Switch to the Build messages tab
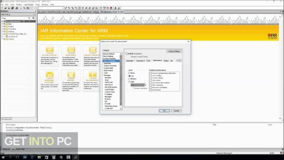This screenshot has height=160, width=284. pyautogui.click(x=13, y=149)
